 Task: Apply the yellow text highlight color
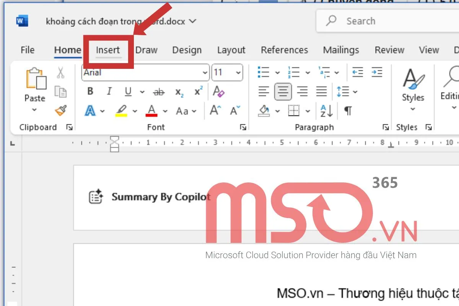[x=121, y=111]
